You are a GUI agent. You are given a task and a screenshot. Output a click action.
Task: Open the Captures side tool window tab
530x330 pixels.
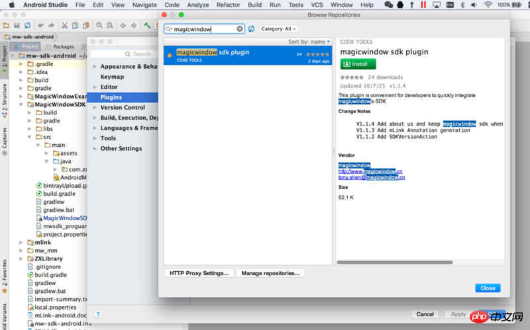[x=5, y=141]
